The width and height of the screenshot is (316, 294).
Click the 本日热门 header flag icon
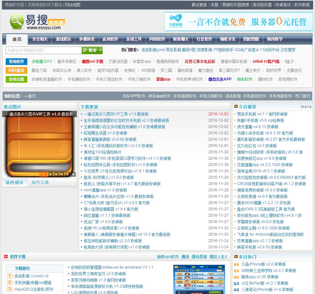point(236,257)
